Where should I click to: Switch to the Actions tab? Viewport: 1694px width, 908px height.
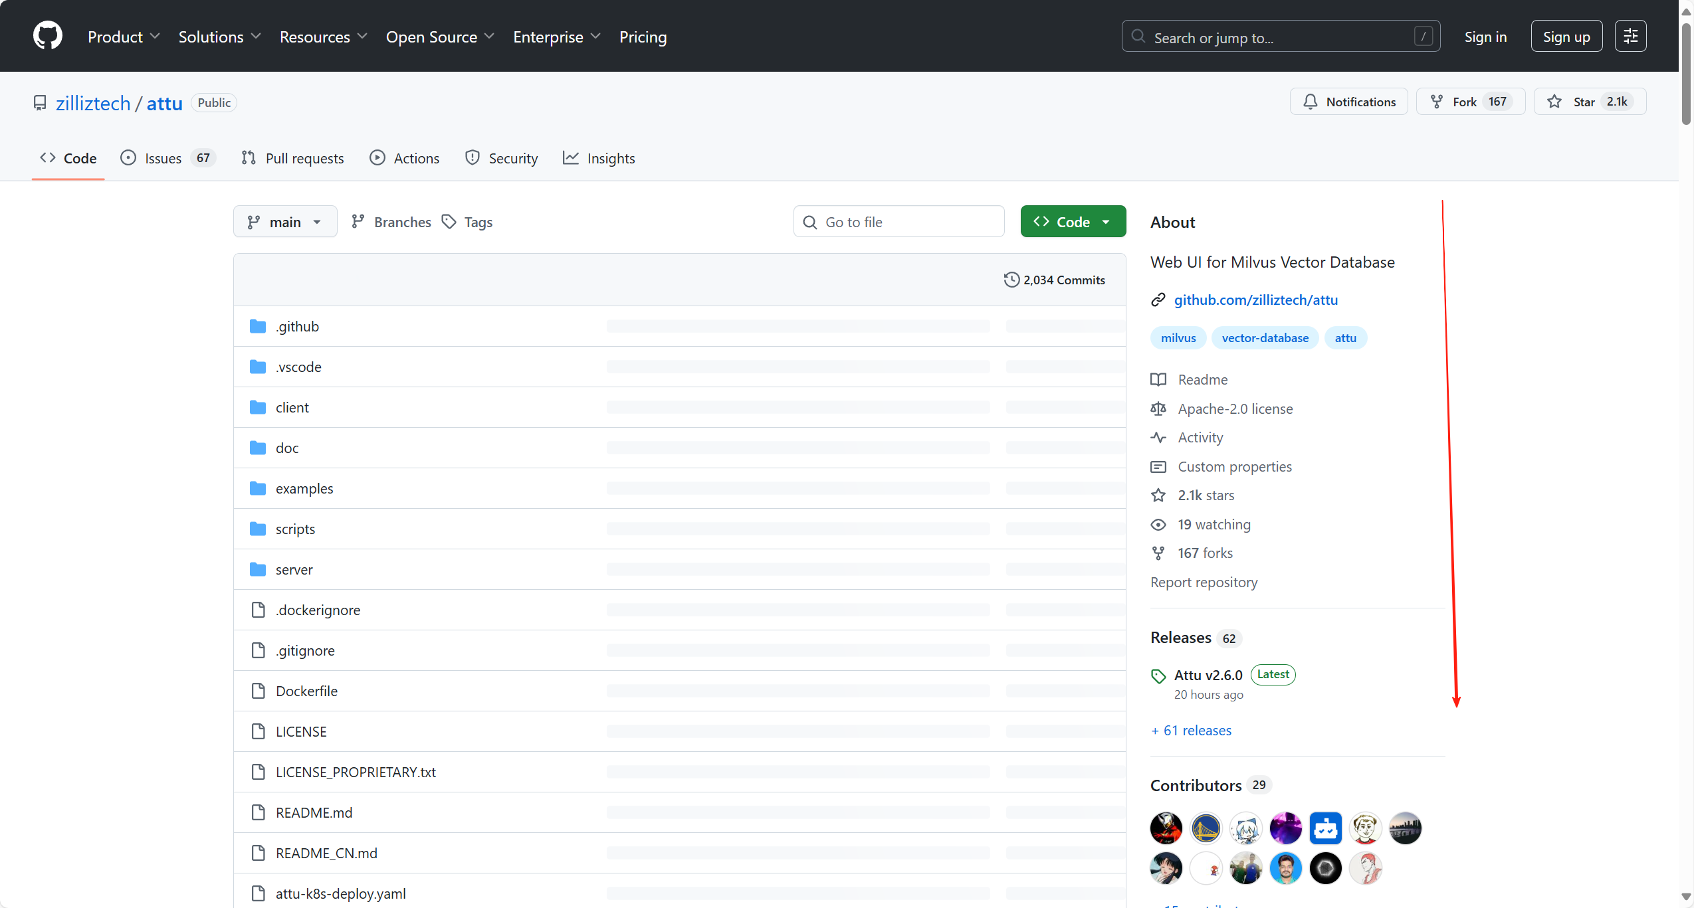(404, 158)
